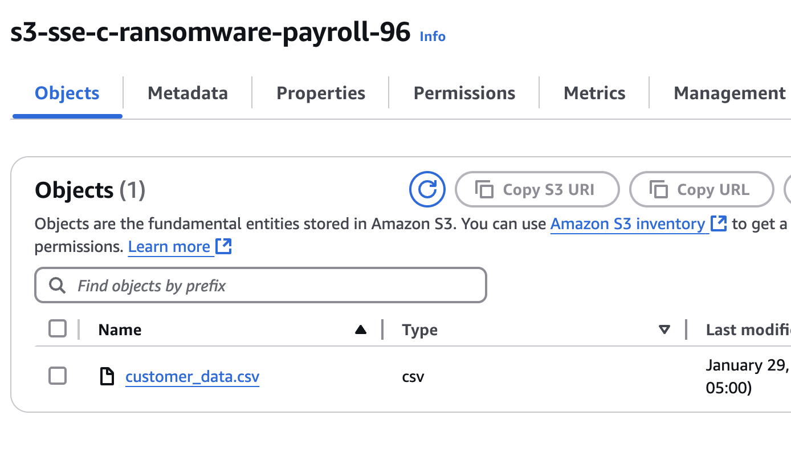Click the copy icon in Copy S3 URI

coord(484,189)
